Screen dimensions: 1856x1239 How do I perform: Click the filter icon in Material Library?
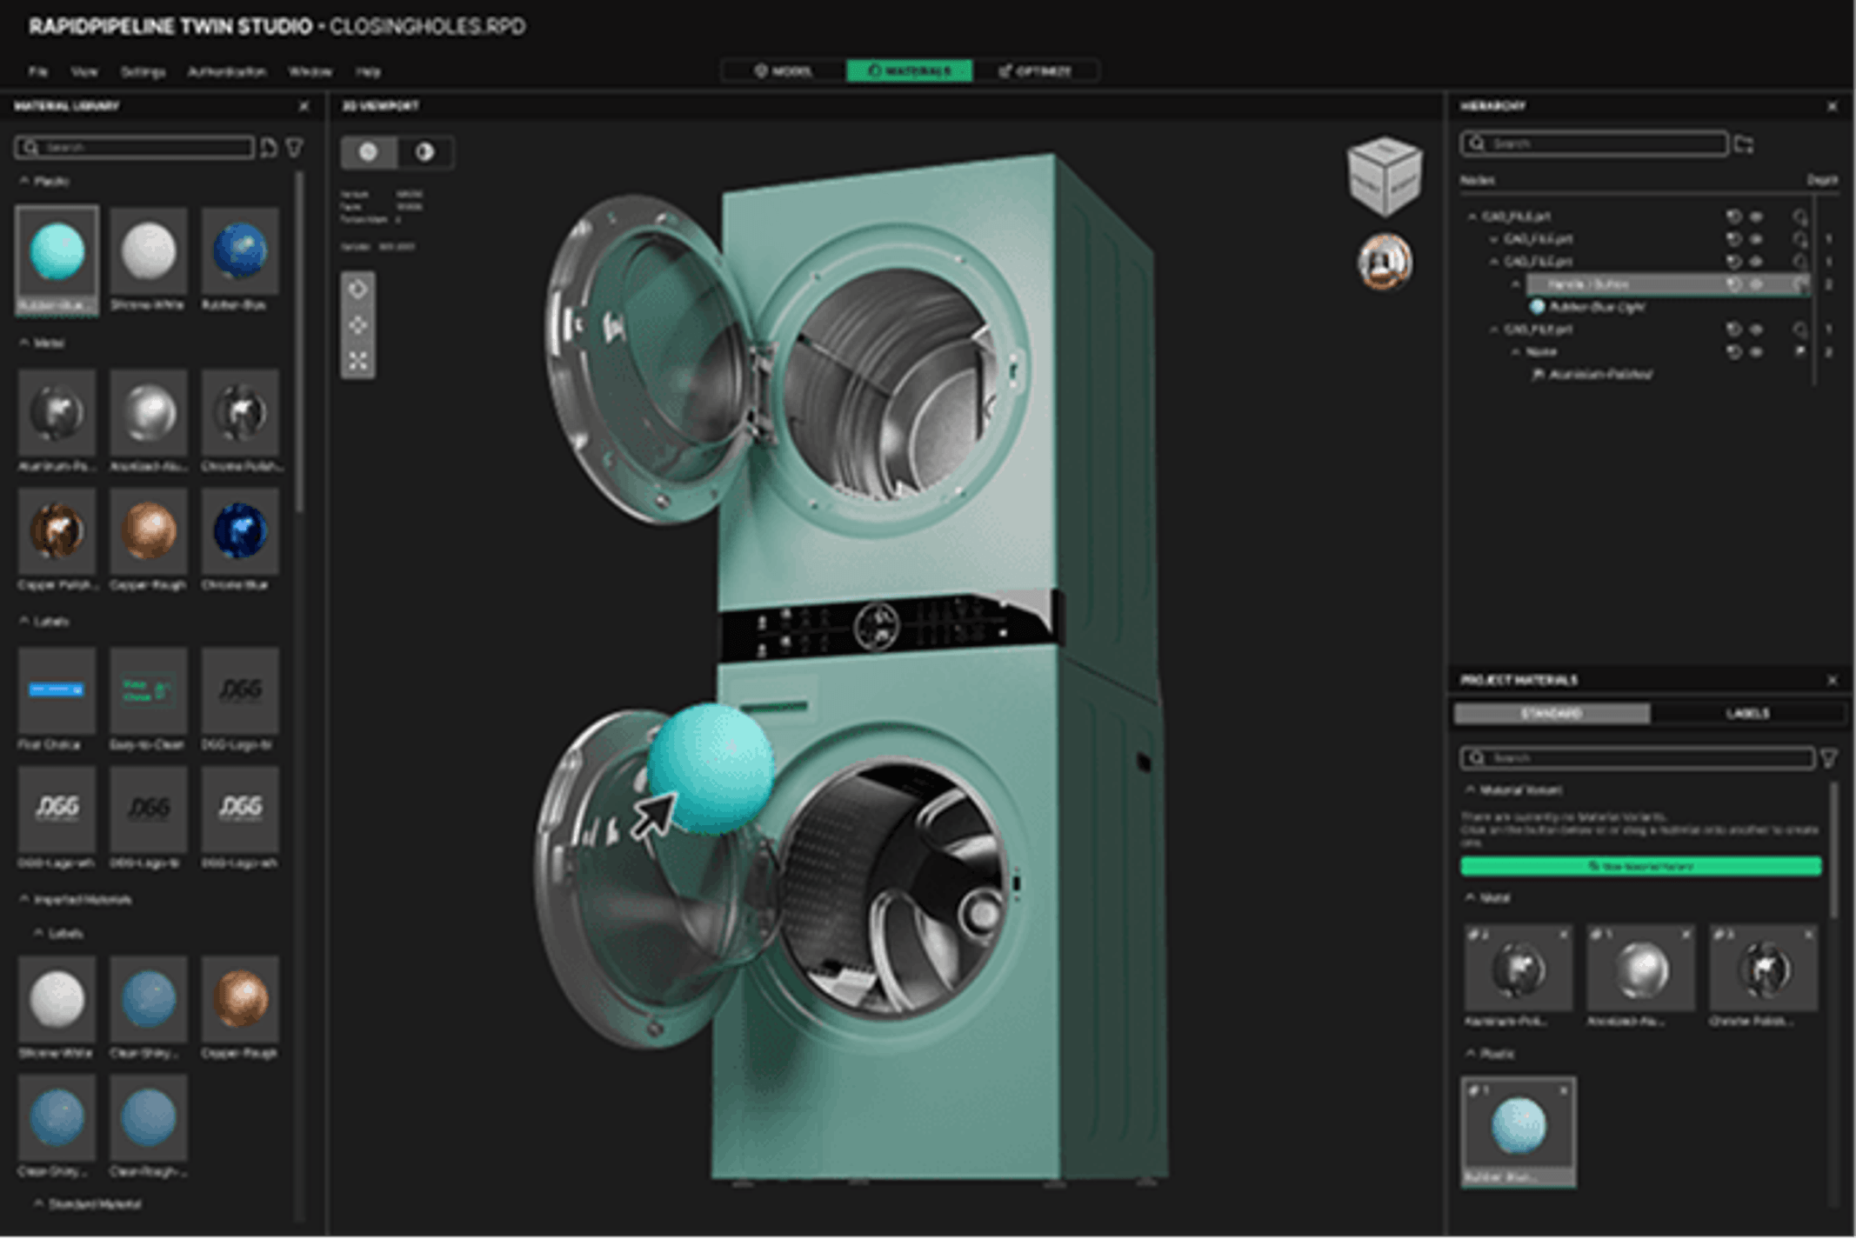(x=295, y=148)
